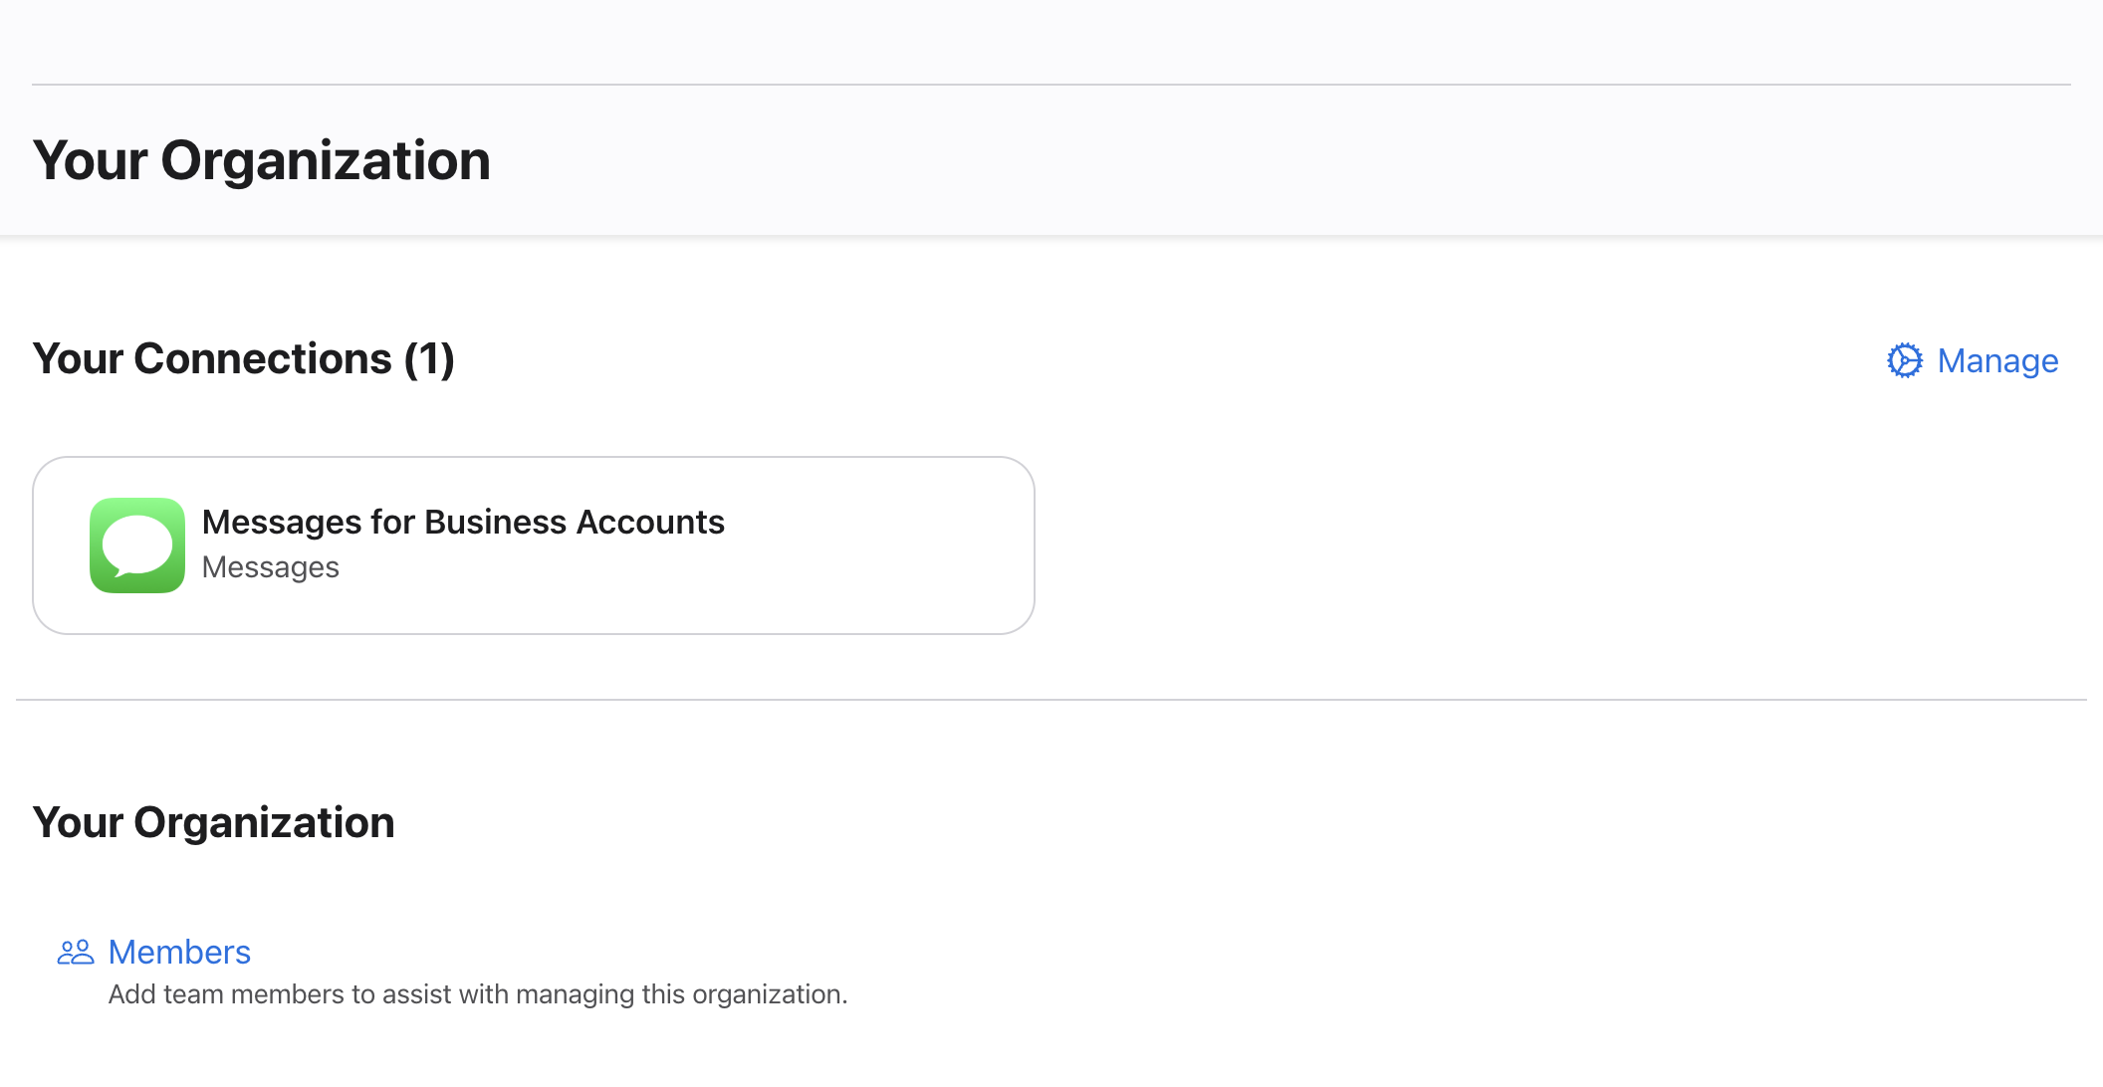Click the Your Connections (1) heading
This screenshot has height=1087, width=2103.
(243, 358)
